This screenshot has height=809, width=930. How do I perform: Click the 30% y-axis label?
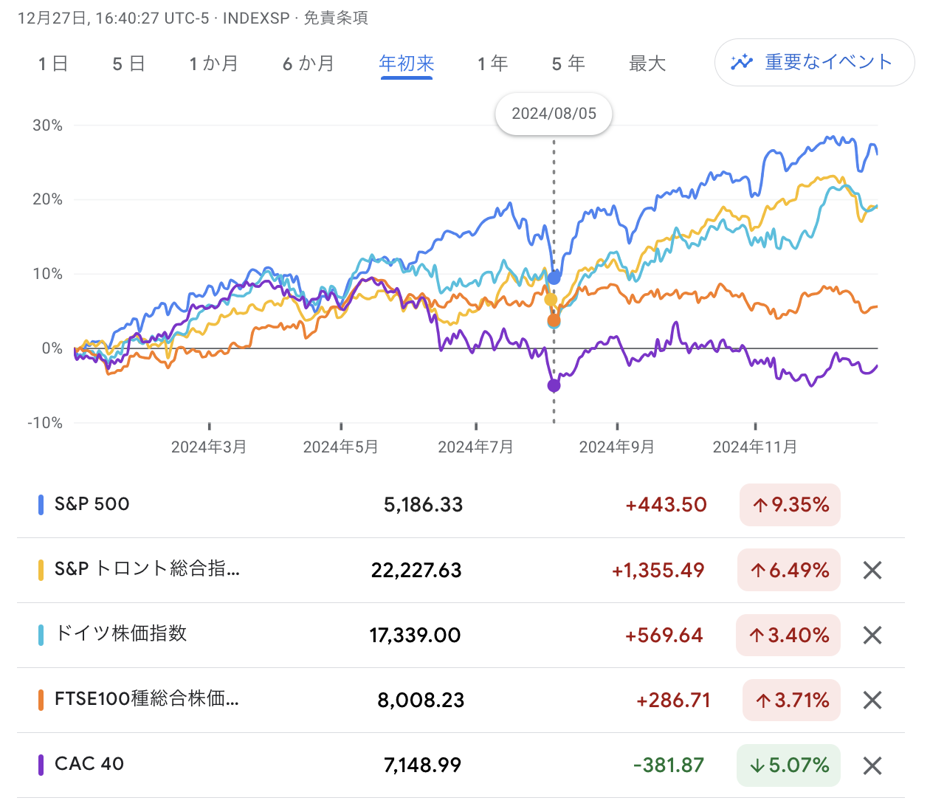coord(47,125)
